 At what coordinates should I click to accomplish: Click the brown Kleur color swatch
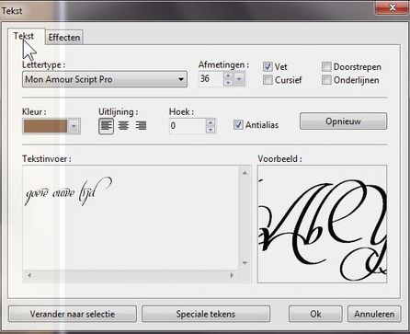click(x=45, y=126)
